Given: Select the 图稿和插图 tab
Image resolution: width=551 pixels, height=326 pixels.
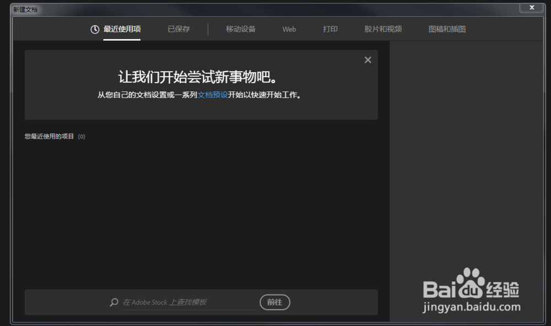Looking at the screenshot, I should pos(447,29).
